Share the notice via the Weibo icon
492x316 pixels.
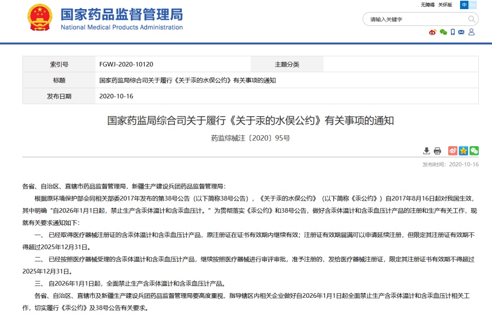click(452, 150)
